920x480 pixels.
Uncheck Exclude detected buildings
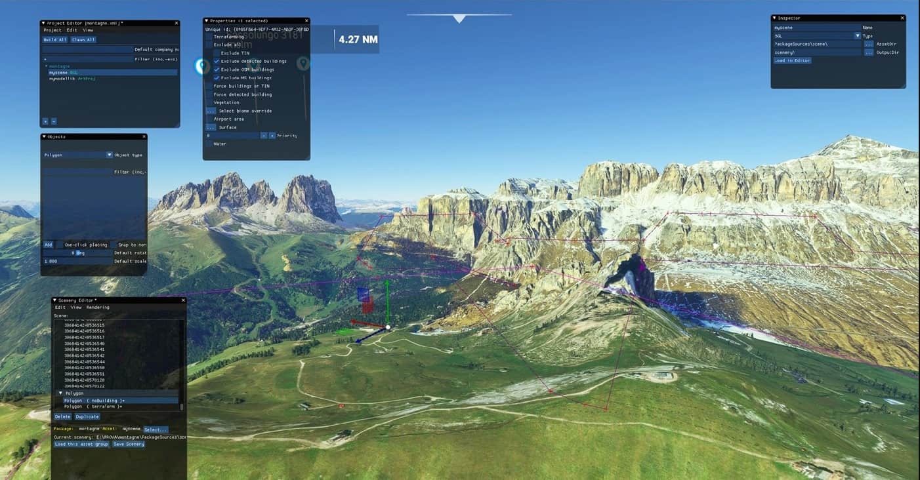tap(217, 61)
